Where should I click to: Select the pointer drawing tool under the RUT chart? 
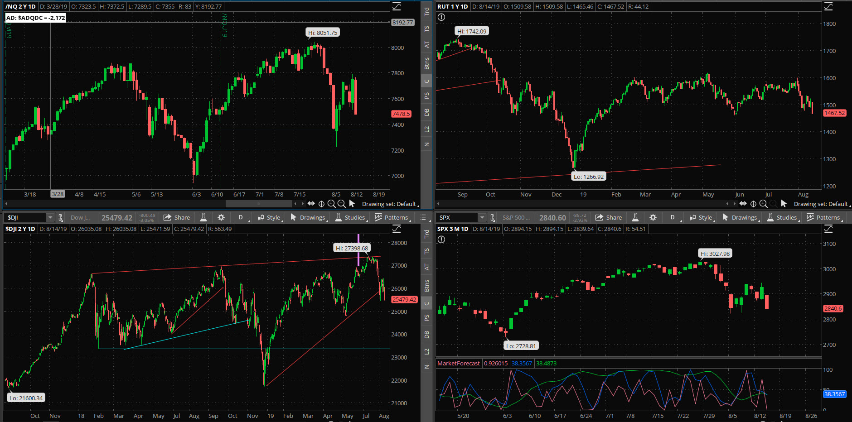click(x=784, y=204)
